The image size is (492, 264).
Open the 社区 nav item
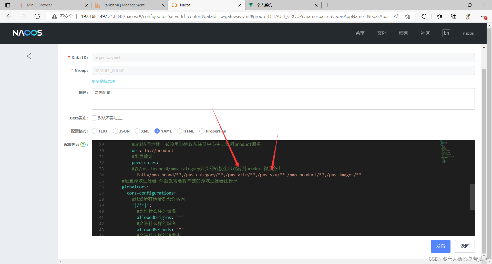pyautogui.click(x=425, y=33)
